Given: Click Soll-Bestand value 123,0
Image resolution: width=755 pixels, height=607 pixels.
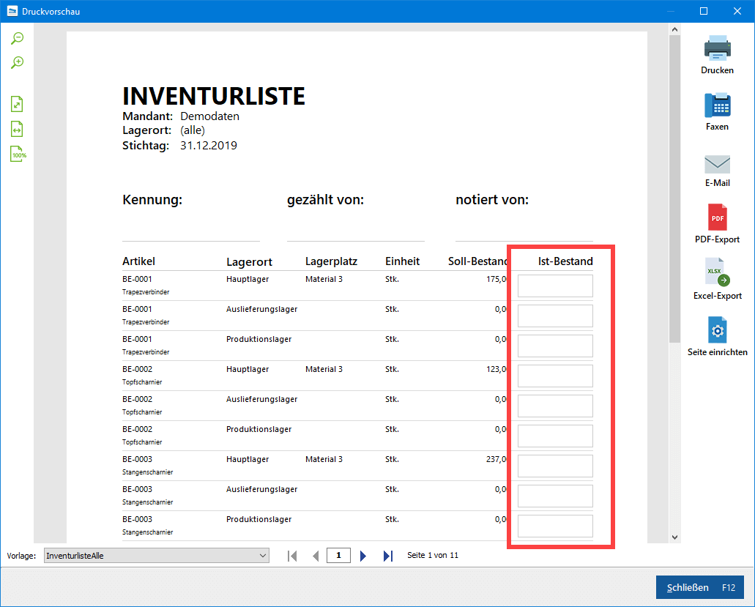Looking at the screenshot, I should (x=496, y=369).
